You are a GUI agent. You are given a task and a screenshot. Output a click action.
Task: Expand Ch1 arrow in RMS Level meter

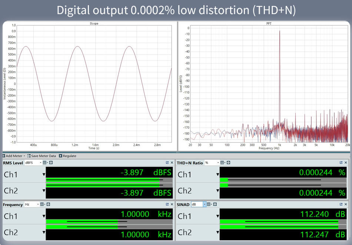tap(44, 174)
